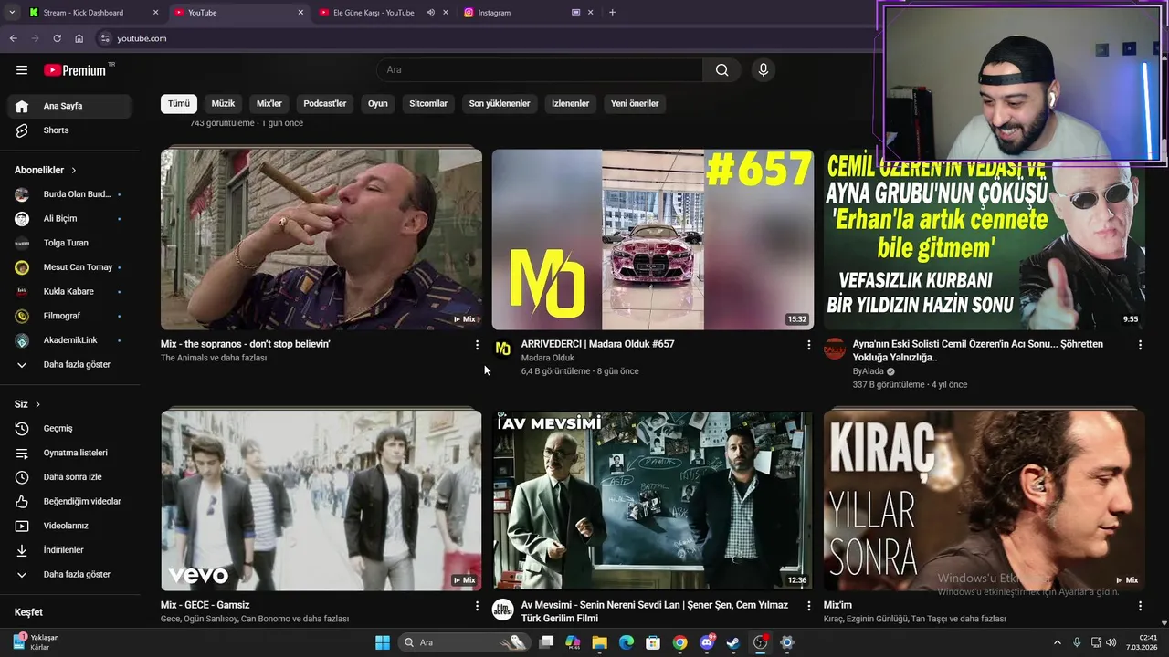Expand Daha fazla göster under Siz
This screenshot has width=1169, height=657.
70,575
